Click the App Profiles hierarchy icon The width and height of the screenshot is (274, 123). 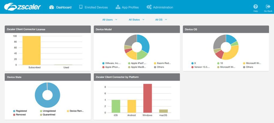tap(118, 7)
